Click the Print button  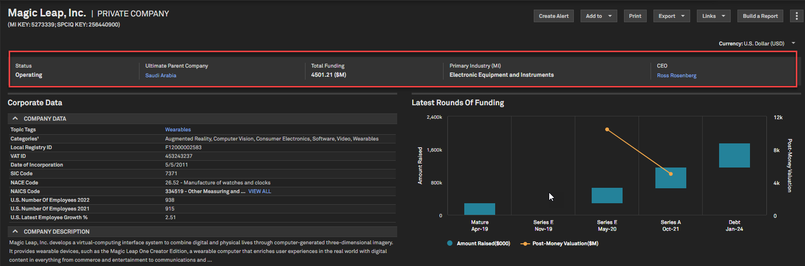point(635,16)
